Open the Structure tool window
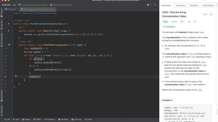Image resolution: width=218 pixels, height=122 pixels. (x=2, y=110)
